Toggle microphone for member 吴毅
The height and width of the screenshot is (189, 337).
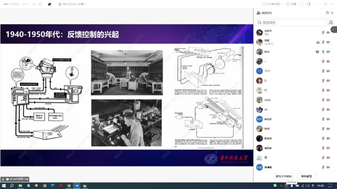point(323,42)
